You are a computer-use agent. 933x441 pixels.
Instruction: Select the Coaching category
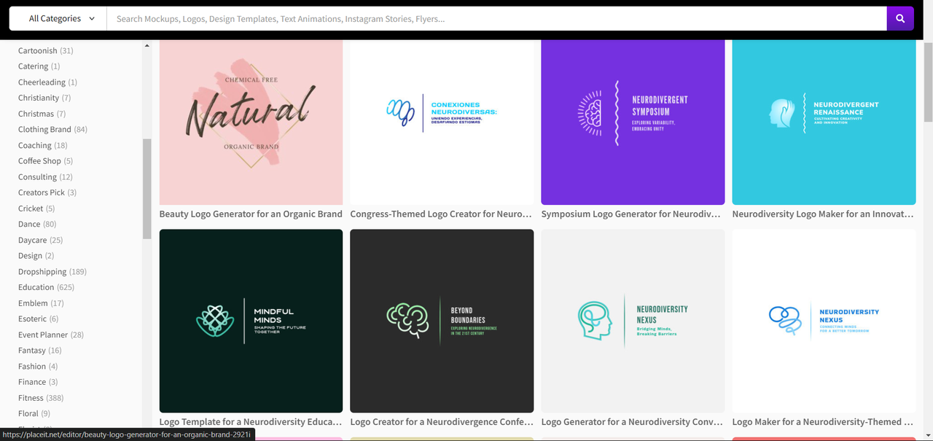click(x=43, y=145)
